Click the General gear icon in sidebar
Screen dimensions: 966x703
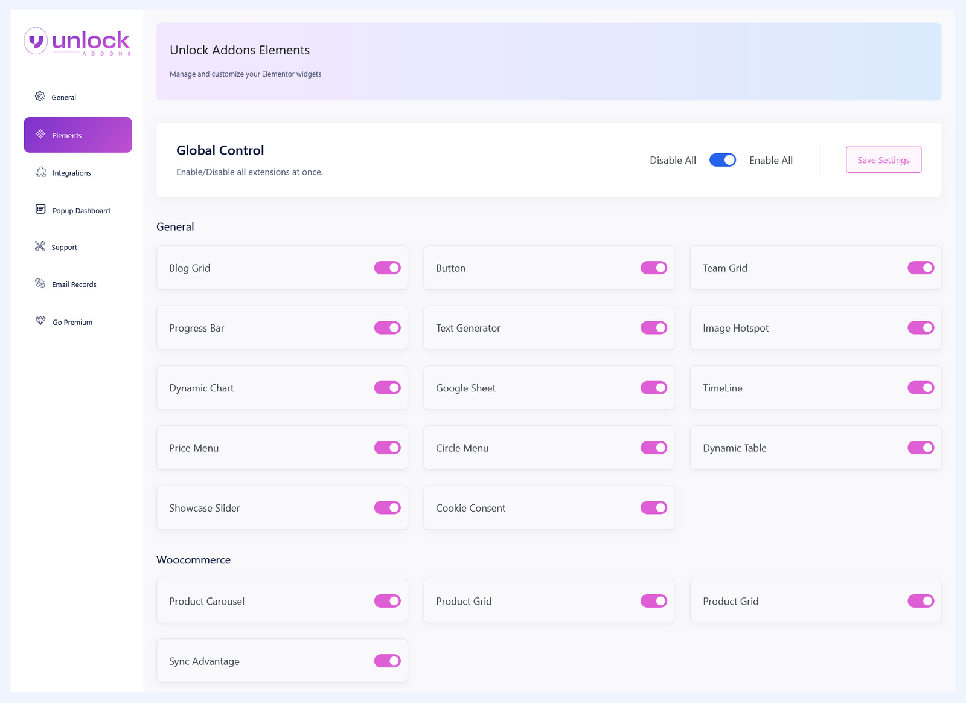tap(40, 97)
